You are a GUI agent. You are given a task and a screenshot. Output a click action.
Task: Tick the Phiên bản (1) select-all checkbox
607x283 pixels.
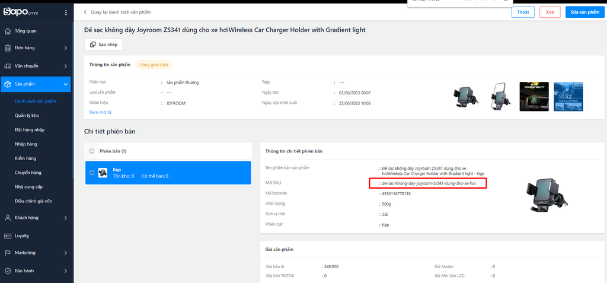click(91, 151)
